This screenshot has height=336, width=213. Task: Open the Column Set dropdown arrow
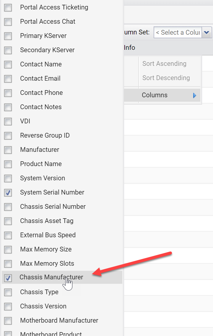point(207,33)
